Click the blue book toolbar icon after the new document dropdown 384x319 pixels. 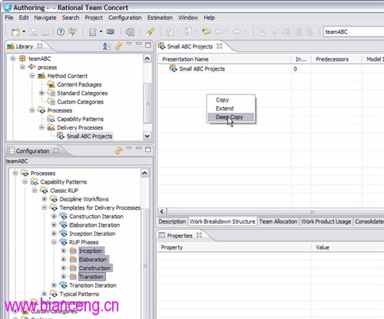coord(111,32)
